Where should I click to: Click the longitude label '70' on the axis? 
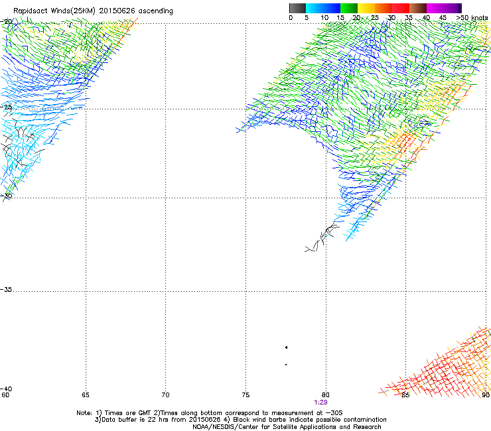click(165, 395)
